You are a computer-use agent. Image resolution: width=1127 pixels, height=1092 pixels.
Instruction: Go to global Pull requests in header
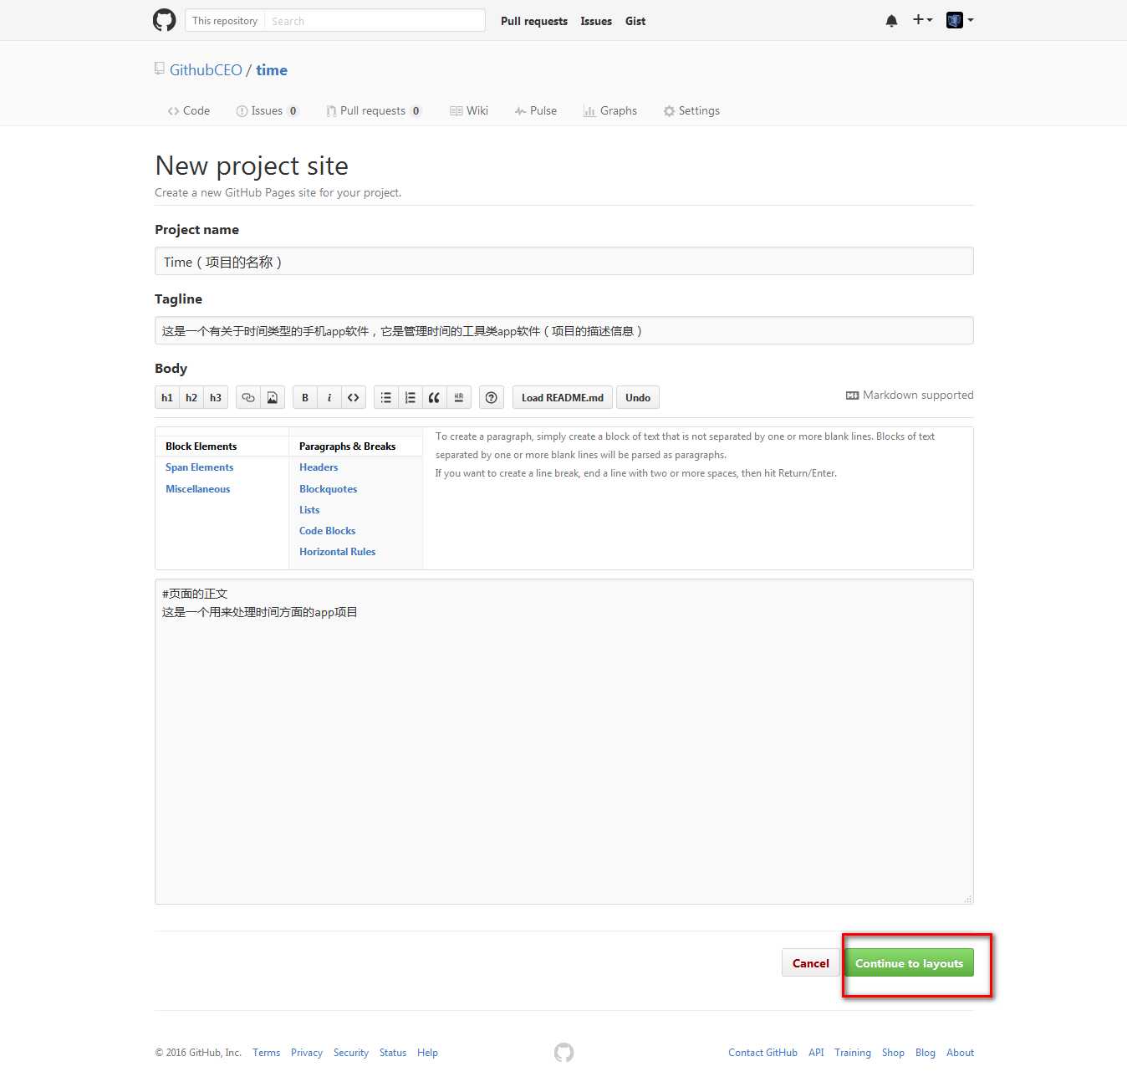coord(534,21)
